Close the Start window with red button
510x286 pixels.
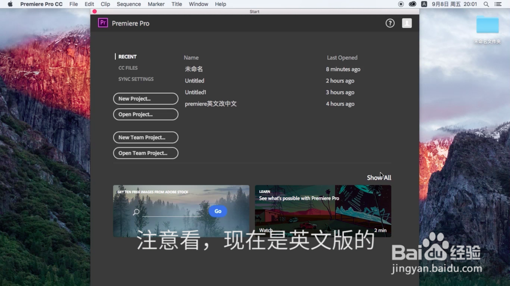tap(95, 11)
